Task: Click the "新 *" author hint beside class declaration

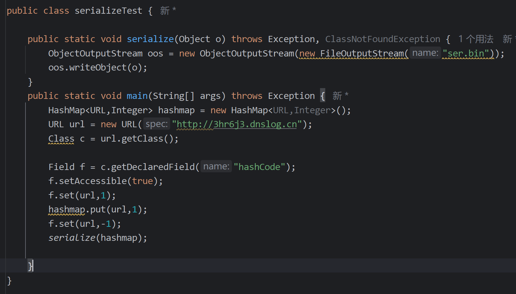Action: coord(168,11)
